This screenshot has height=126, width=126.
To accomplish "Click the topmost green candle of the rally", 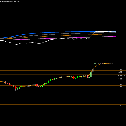I will click(93, 70).
